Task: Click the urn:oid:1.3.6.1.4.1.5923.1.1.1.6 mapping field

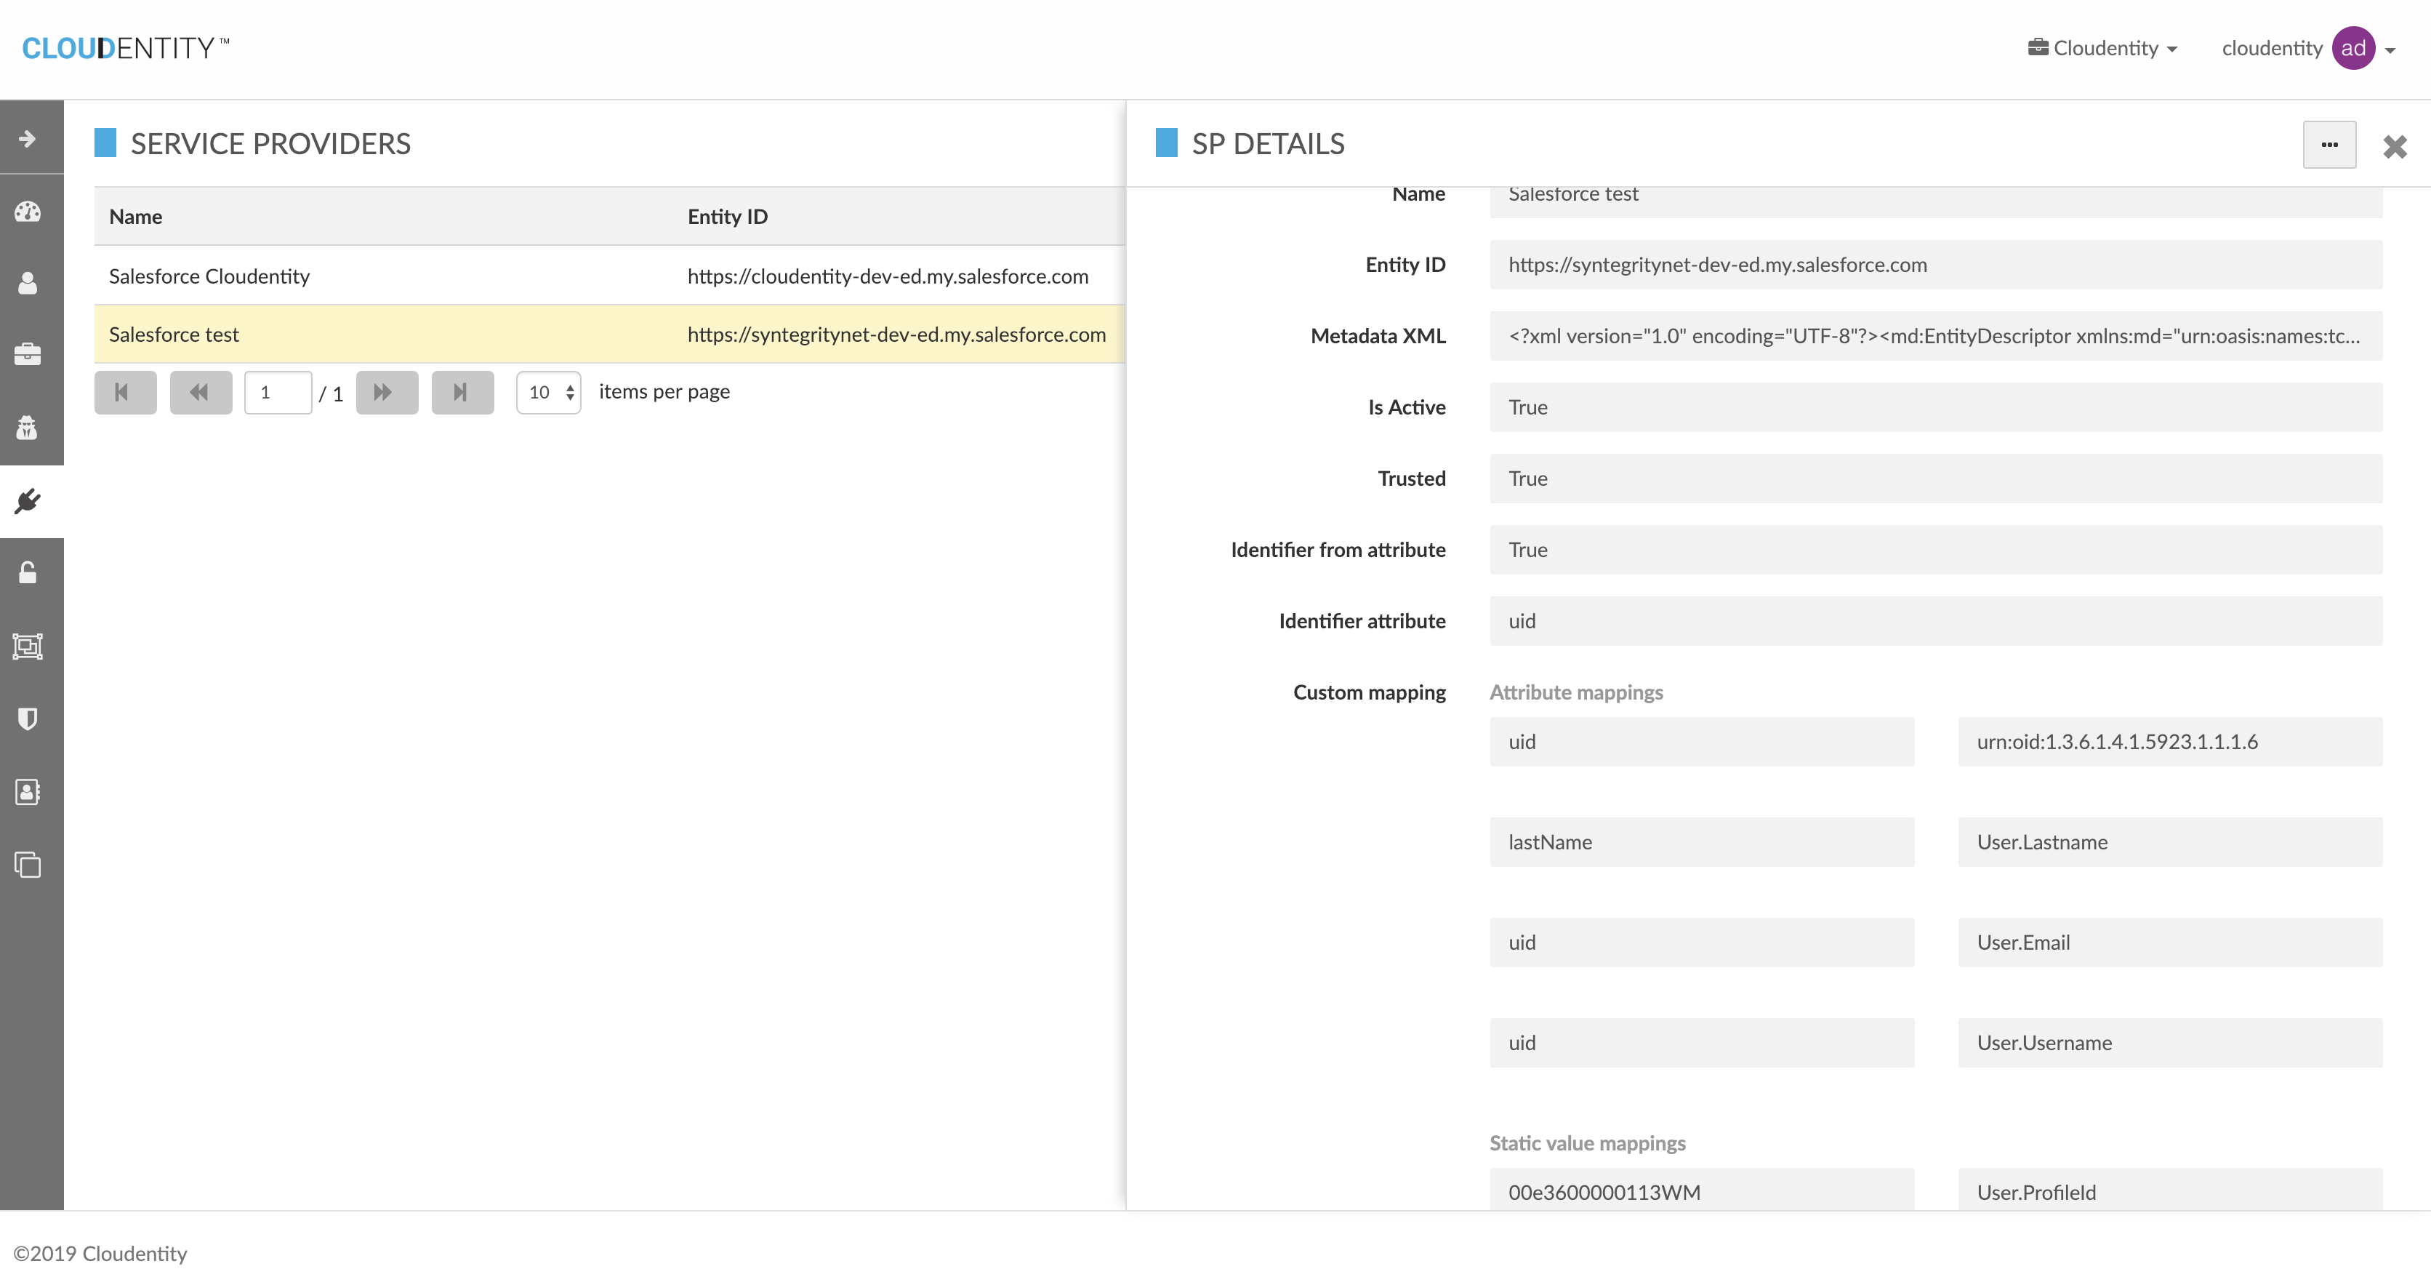Action: coord(2169,742)
